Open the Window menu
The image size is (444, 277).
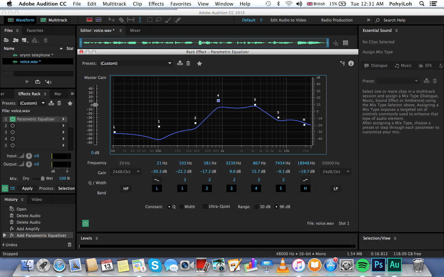pyautogui.click(x=224, y=4)
